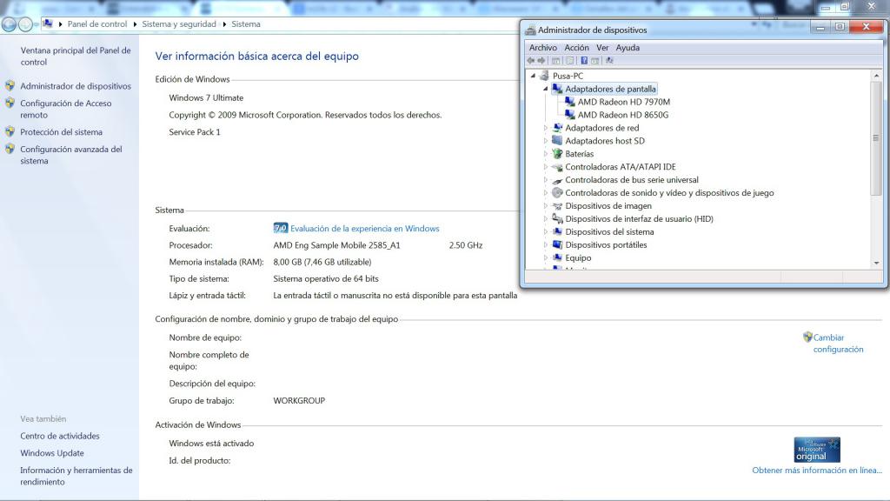Expand Controladoras de bus serie universal node
Viewport: 890px width, 501px height.
pyautogui.click(x=546, y=180)
